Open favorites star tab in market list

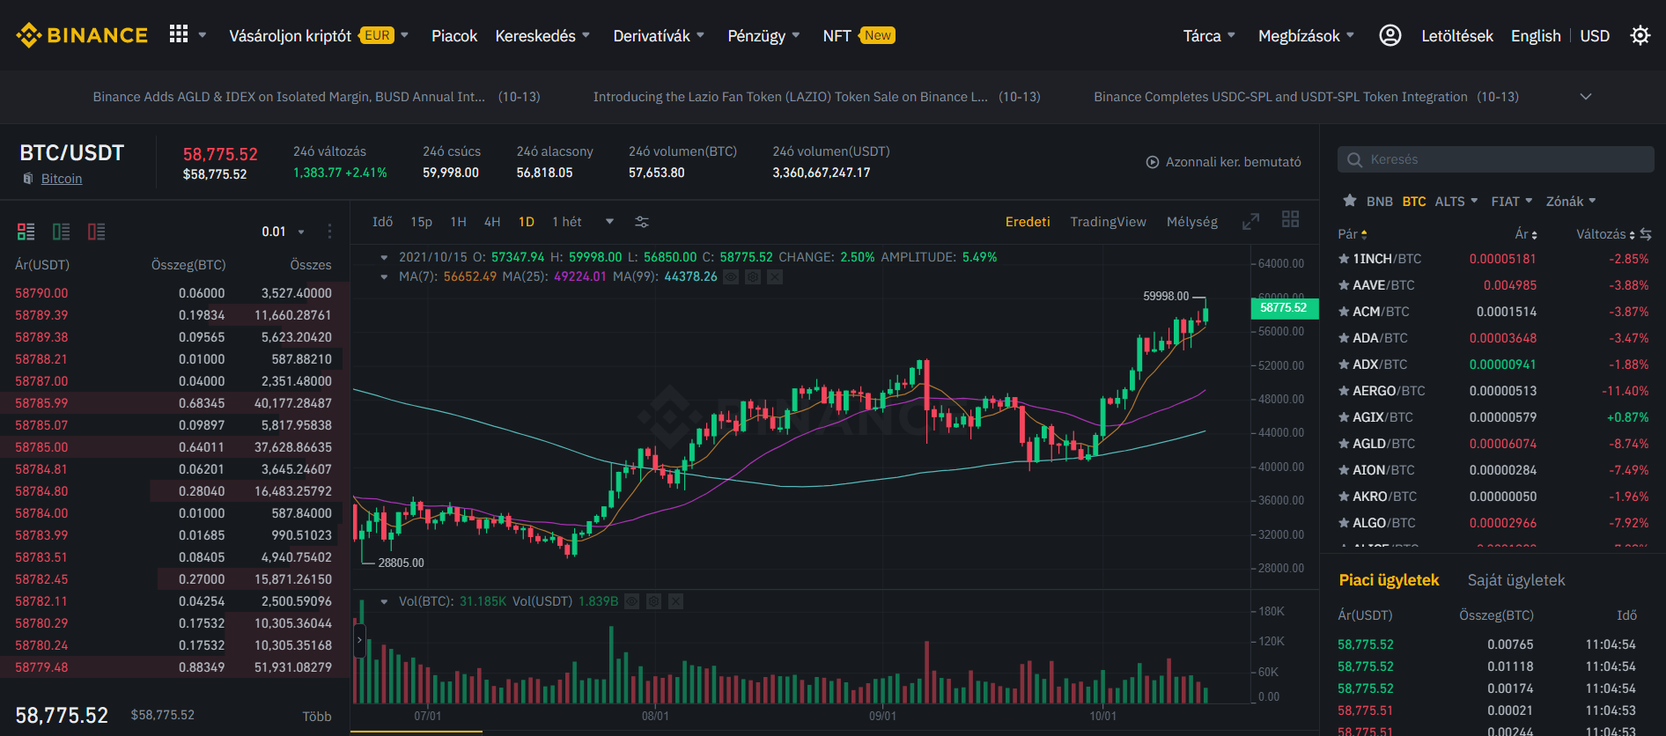[x=1349, y=201]
